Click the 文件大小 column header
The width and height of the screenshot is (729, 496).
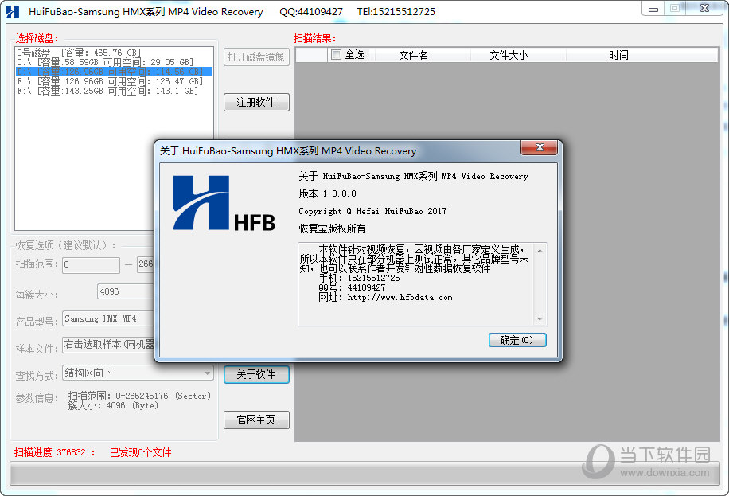click(509, 55)
